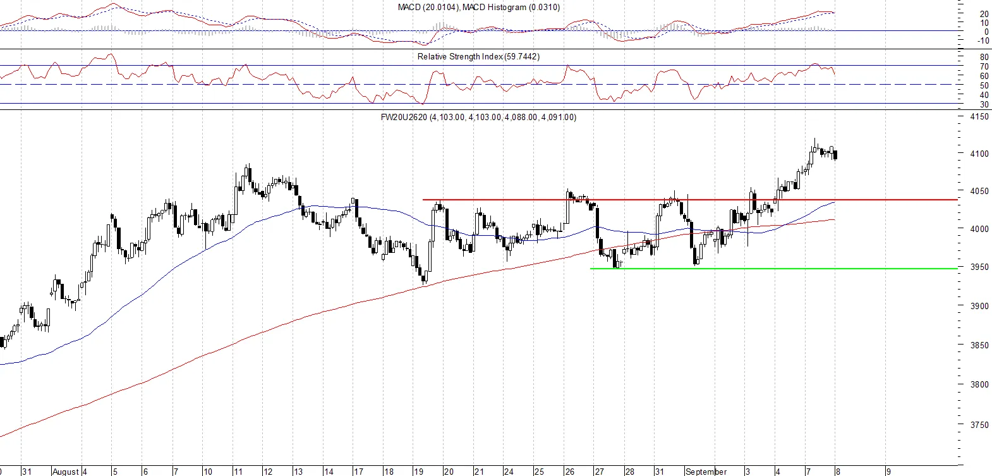Viewport: 992px width, 476px height.
Task: Click the 30 value on RSI scale
Action: coord(984,104)
